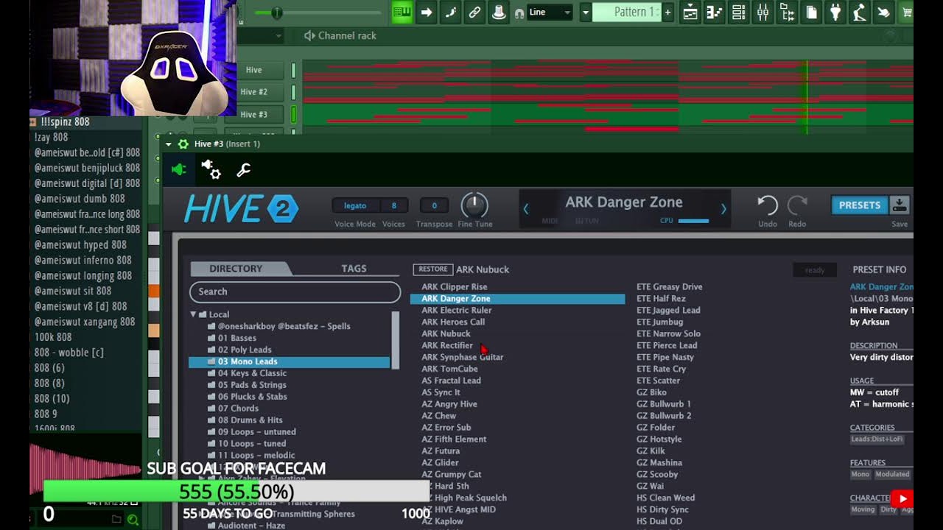943x530 pixels.
Task: Open the pattern selector arrow left of Pattern 1
Action: 586,12
